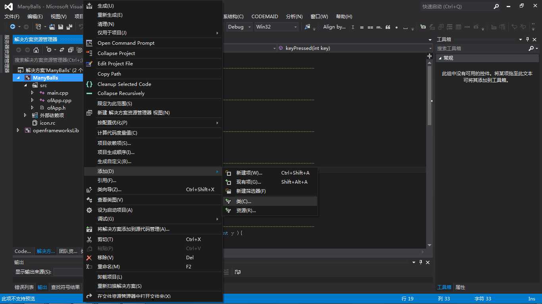The image size is (542, 304).
Task: Click the Save All toolbar icon
Action: [x=69, y=27]
